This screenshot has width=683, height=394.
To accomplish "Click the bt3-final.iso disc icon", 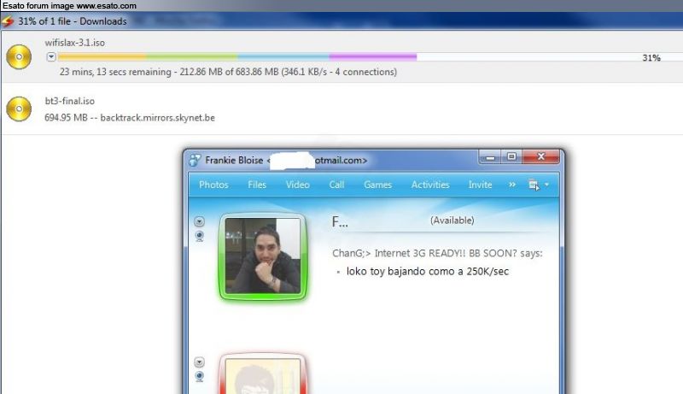I will 19,109.
